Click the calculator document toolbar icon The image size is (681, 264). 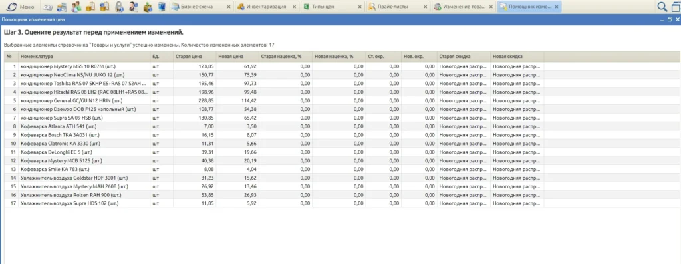63,7
